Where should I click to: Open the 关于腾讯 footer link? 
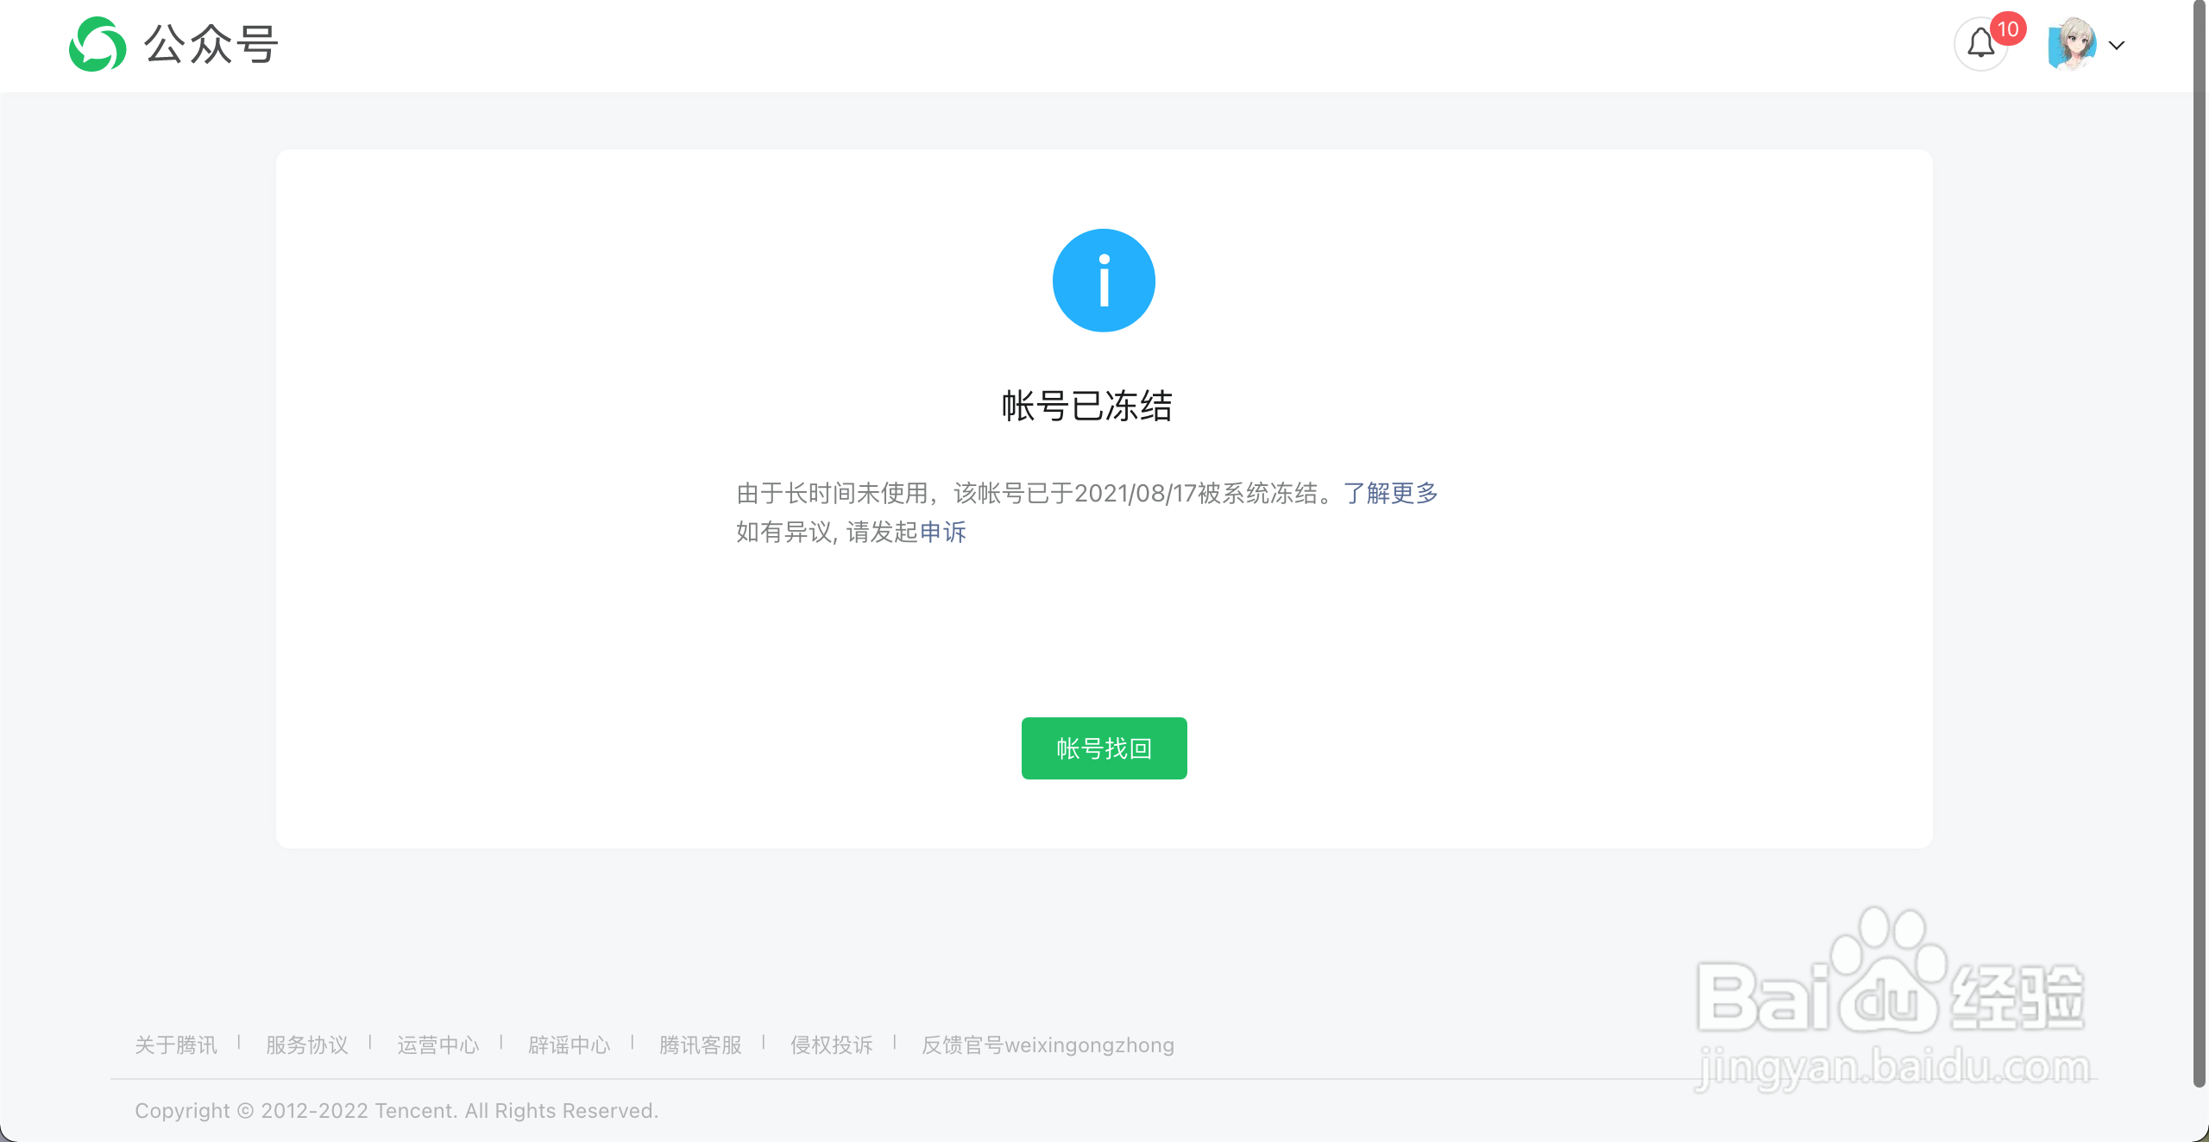click(175, 1044)
